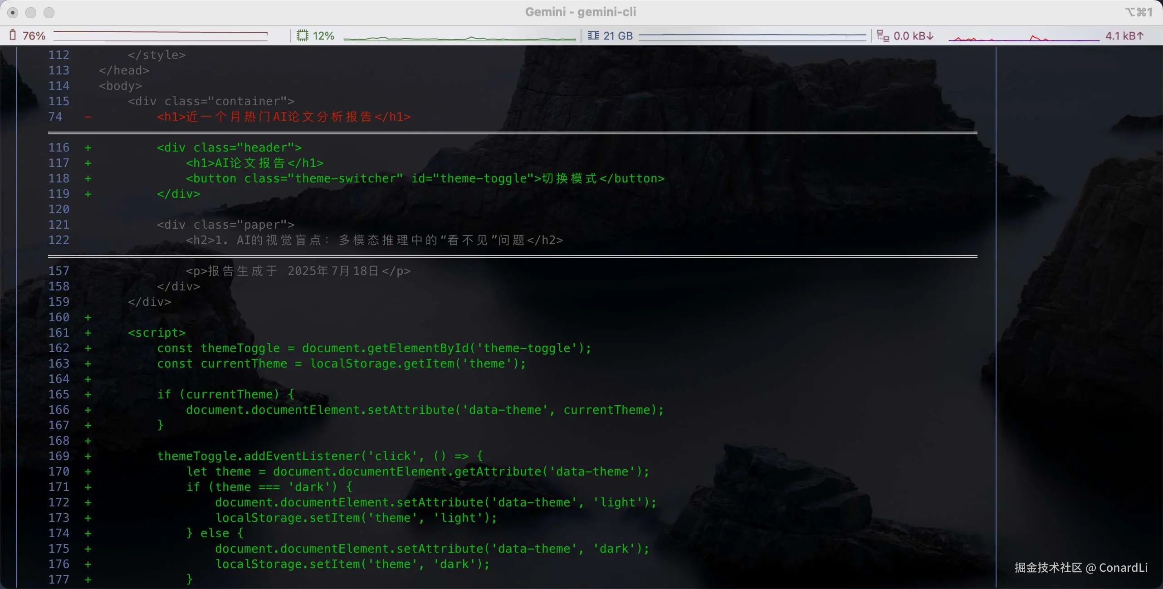Click the 76% battery level text

(x=34, y=36)
